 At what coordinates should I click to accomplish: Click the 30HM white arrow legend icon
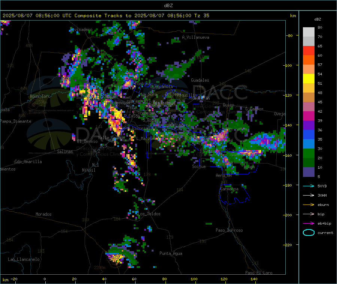pyautogui.click(x=309, y=195)
